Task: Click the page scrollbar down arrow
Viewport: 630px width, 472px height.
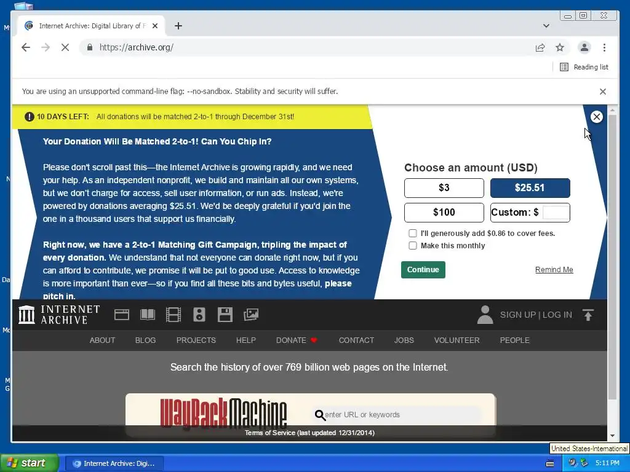Action: (612, 436)
